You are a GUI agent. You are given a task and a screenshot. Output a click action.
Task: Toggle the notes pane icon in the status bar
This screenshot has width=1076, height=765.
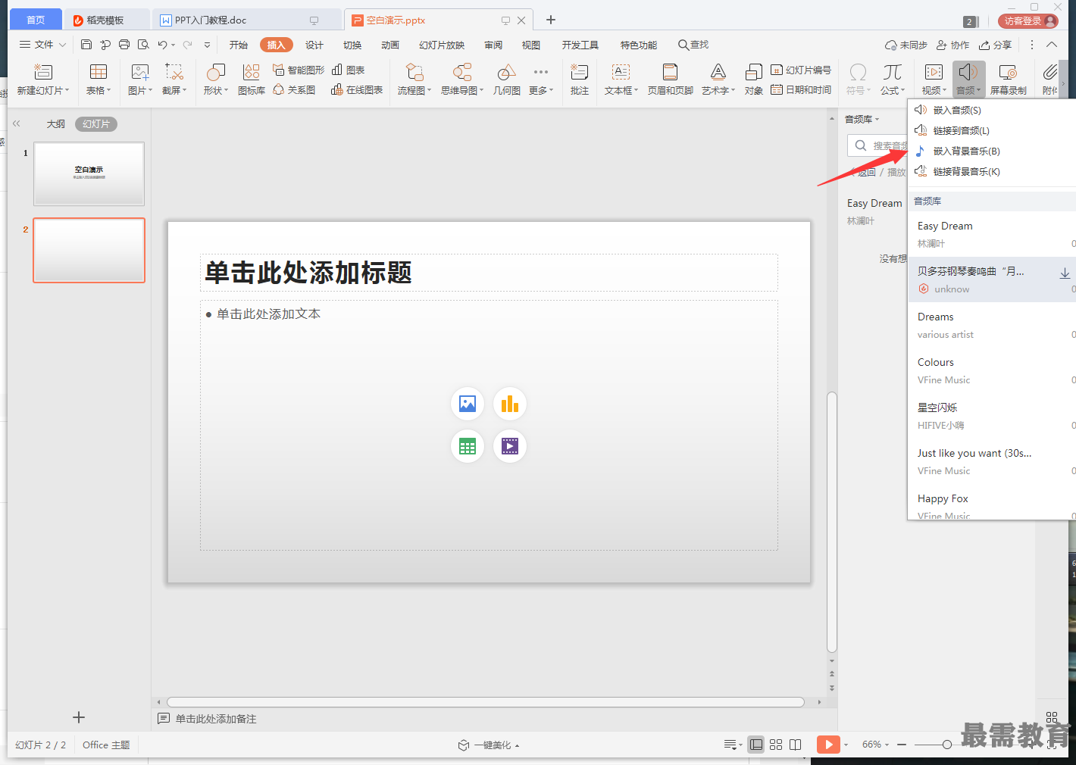pos(730,745)
